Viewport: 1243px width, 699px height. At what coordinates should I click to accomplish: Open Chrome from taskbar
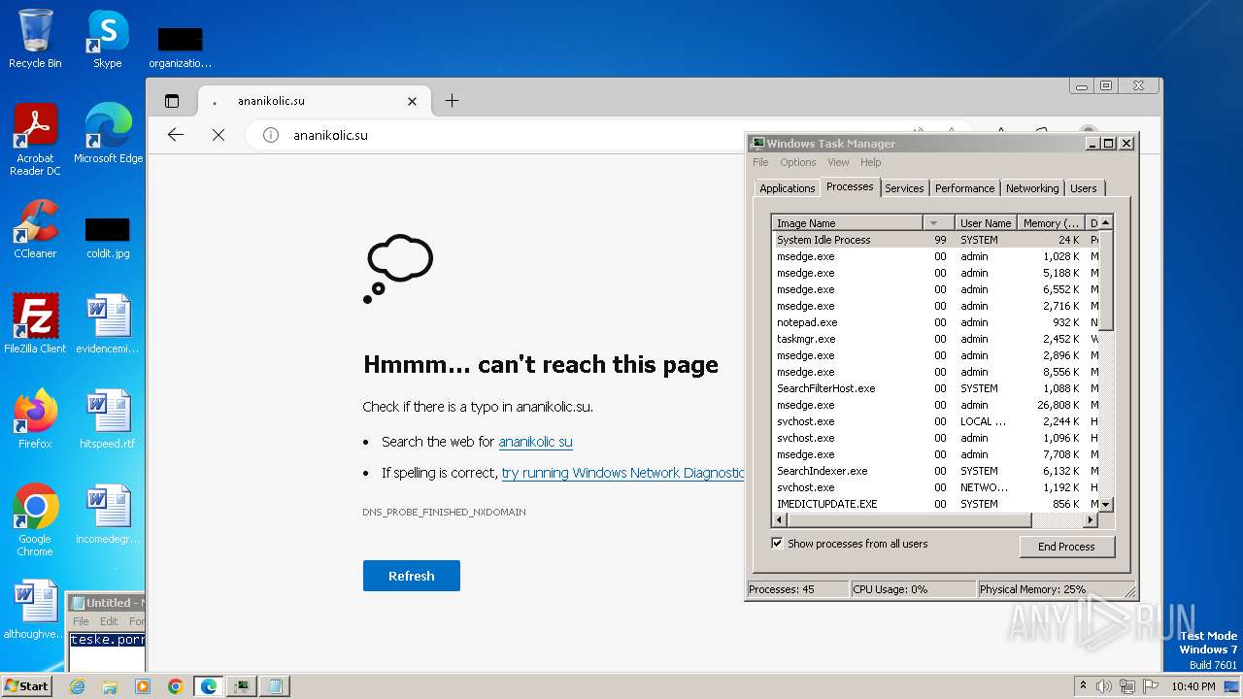[x=176, y=686]
